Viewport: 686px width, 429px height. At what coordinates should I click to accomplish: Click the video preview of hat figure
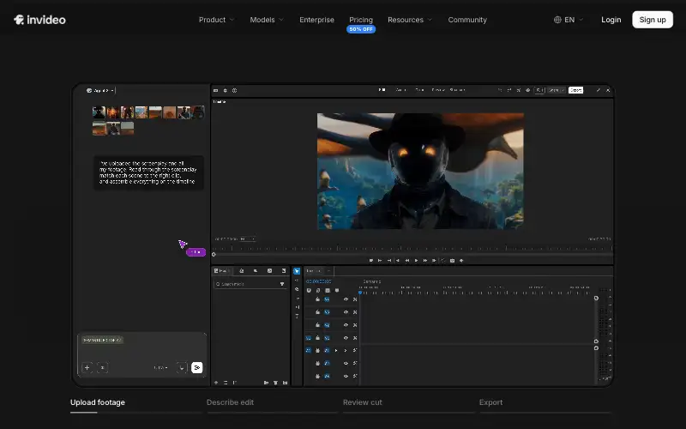[x=420, y=171]
